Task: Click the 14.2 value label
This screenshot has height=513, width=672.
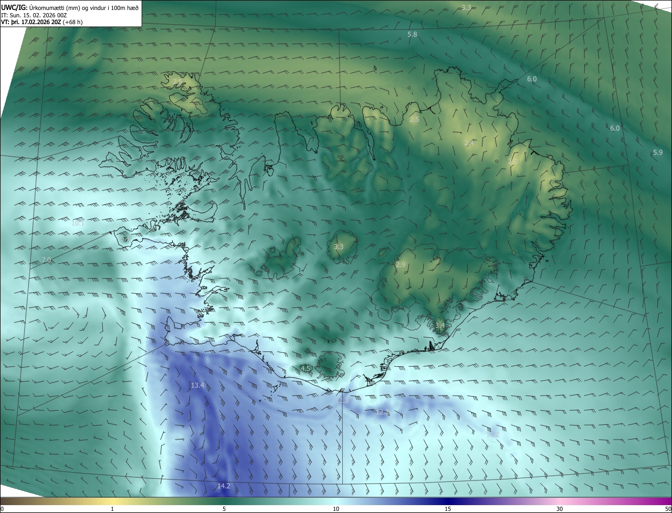Action: click(x=224, y=486)
